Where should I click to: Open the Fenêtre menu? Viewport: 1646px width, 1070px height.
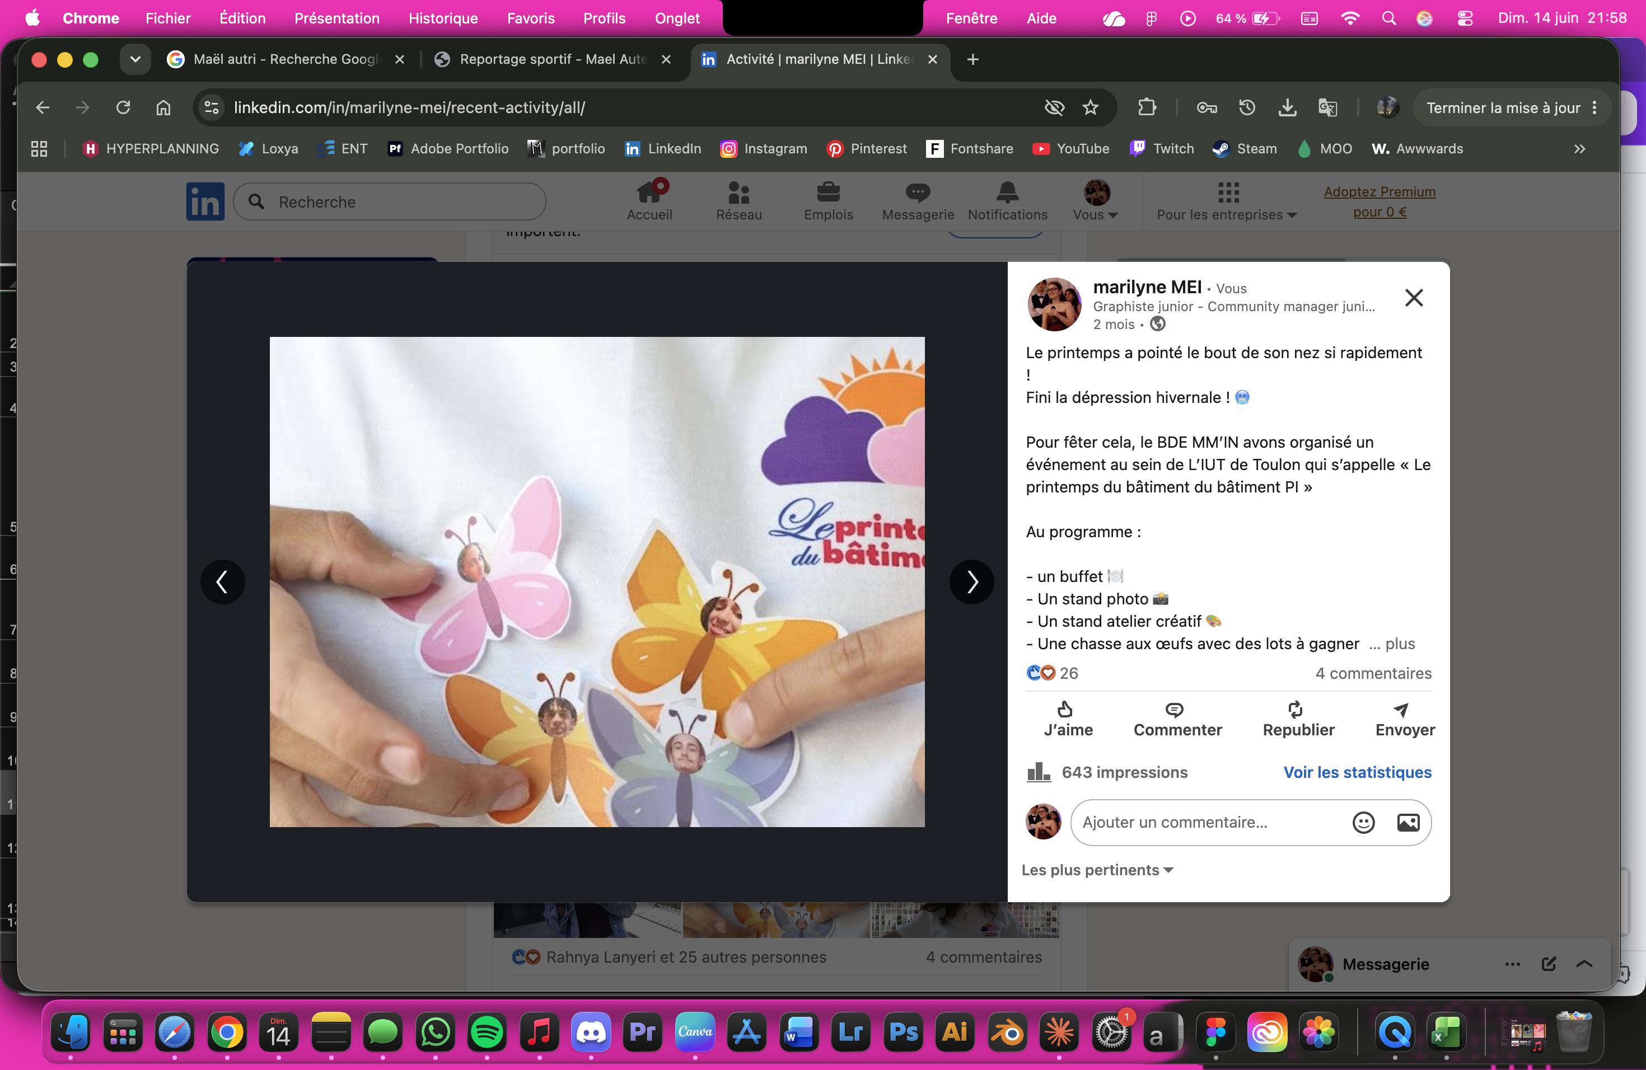tap(971, 18)
